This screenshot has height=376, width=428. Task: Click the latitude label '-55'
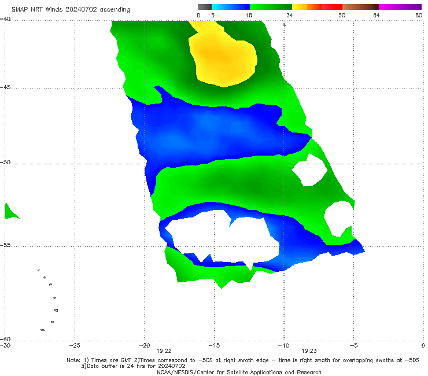pos(5,245)
